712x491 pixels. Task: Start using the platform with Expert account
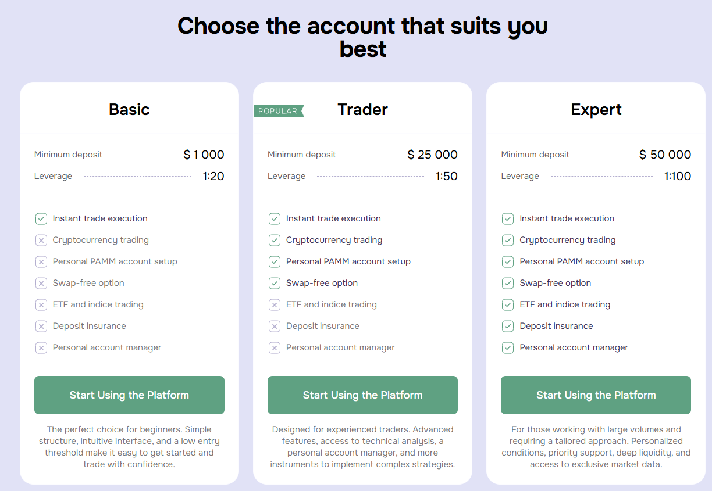coord(596,395)
